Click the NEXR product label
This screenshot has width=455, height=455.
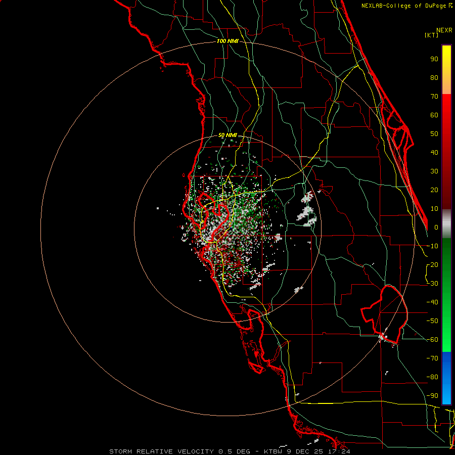[444, 30]
